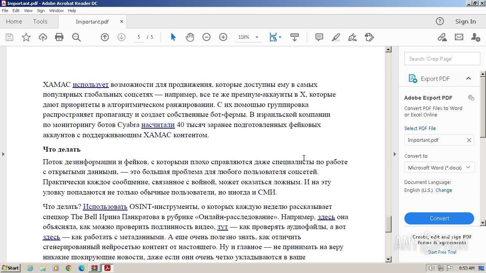
Task: Click Change document language link
Action: (x=444, y=190)
